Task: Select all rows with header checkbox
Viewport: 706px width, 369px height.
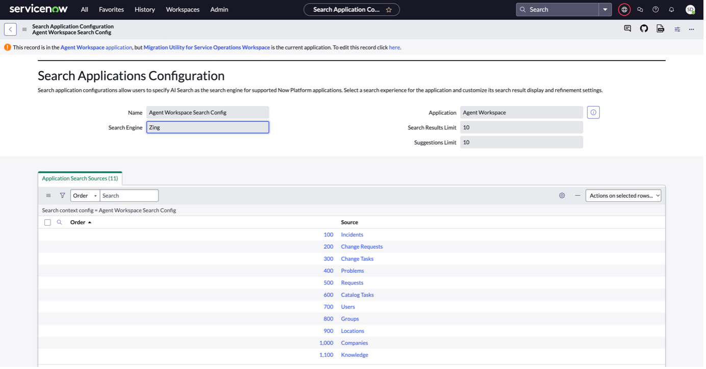Action: 48,223
